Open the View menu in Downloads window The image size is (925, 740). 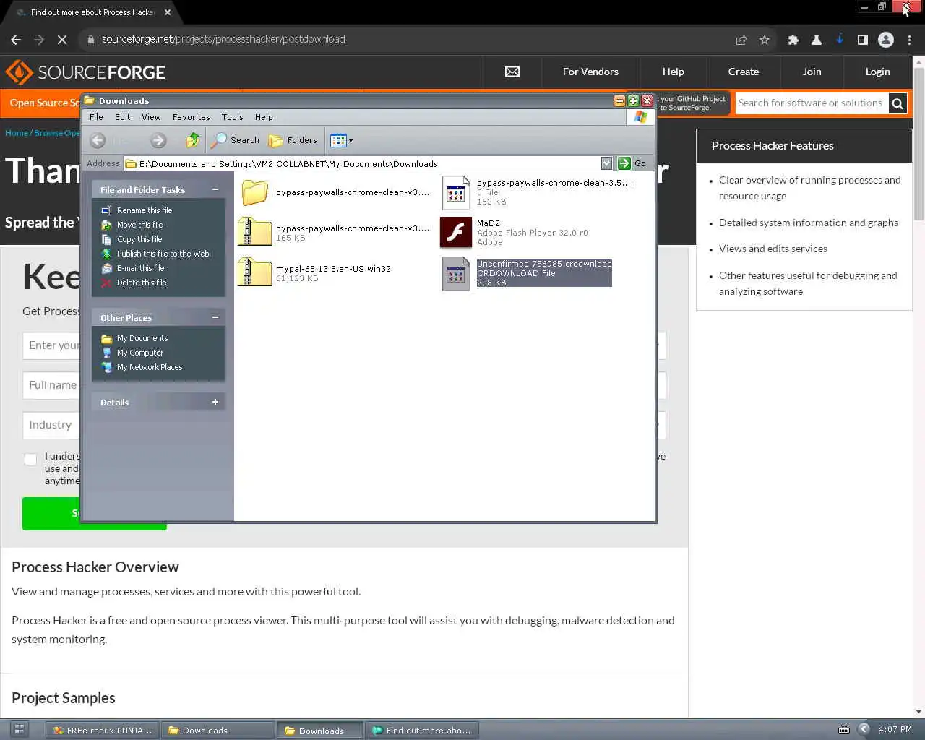(x=151, y=117)
